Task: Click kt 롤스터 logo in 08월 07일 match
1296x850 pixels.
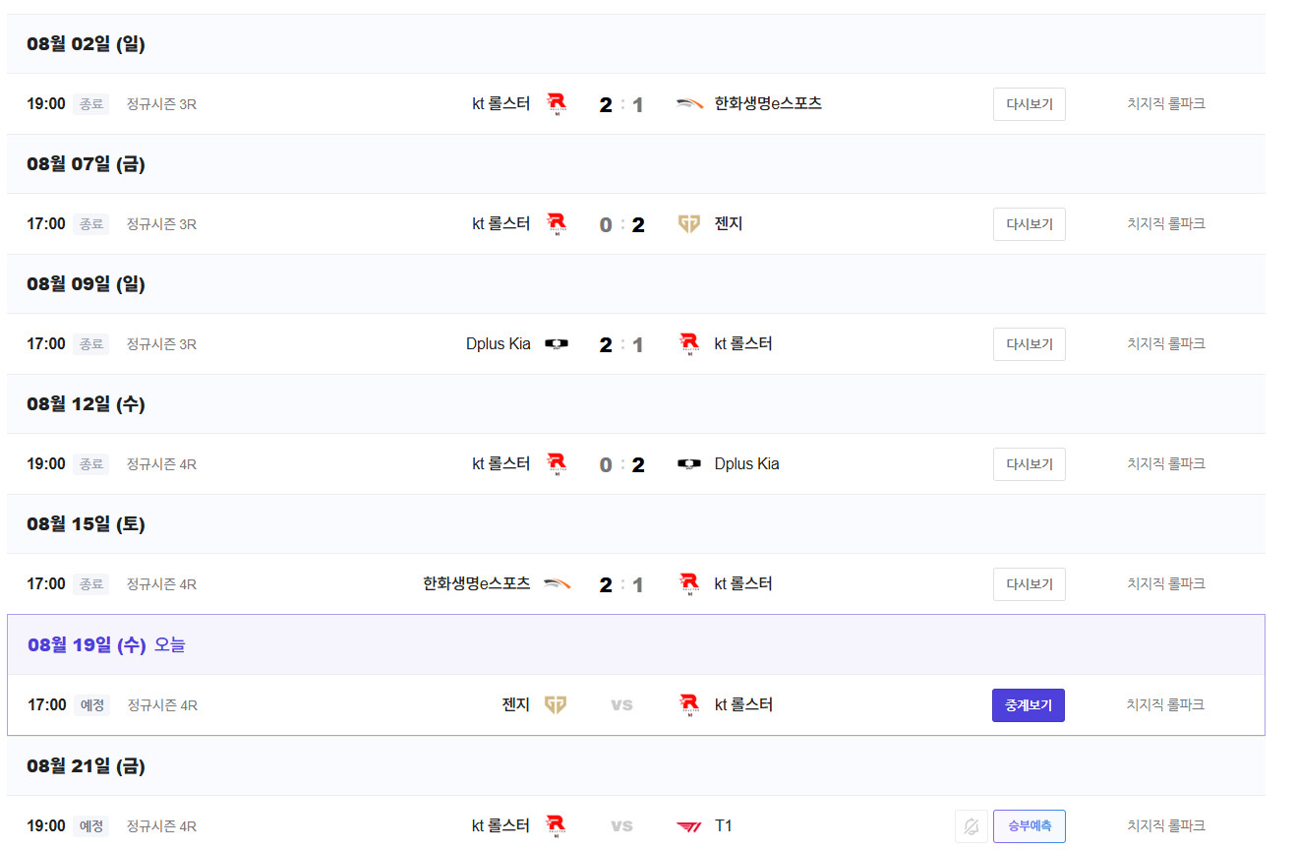Action: click(x=557, y=223)
